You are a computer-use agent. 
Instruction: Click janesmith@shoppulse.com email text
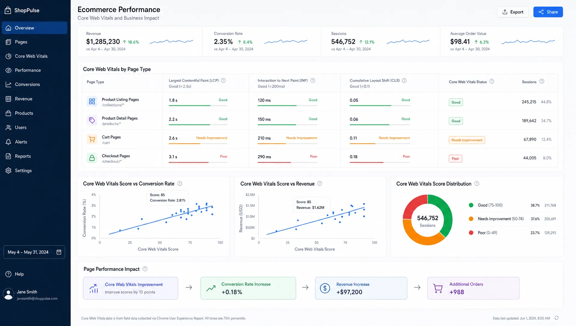click(x=37, y=298)
